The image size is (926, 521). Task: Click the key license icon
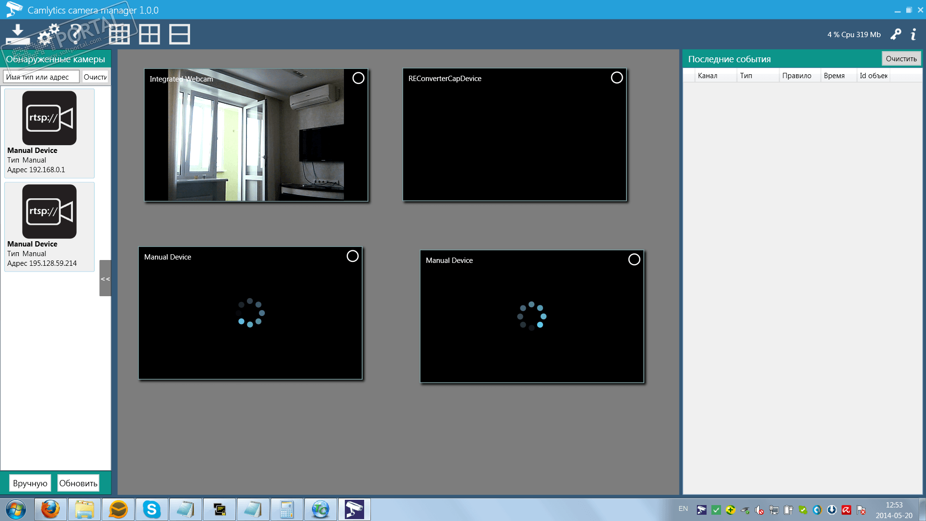click(896, 34)
